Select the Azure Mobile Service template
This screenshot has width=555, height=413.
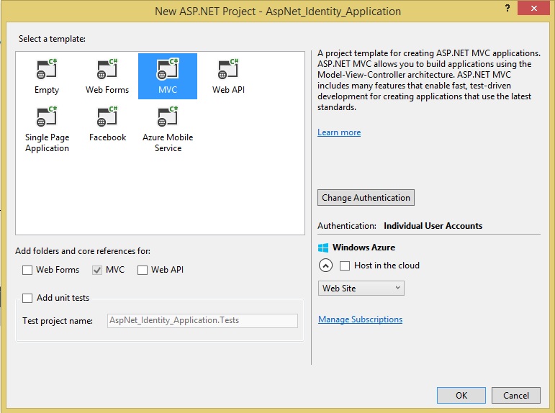pyautogui.click(x=168, y=119)
